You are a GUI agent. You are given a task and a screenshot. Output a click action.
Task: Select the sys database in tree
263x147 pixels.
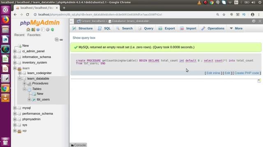[x=25, y=125]
